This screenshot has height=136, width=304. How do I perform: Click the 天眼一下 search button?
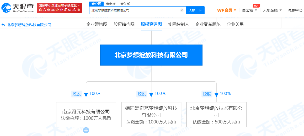[x=195, y=10]
